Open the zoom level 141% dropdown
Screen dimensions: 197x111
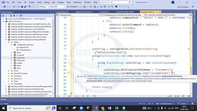60,96
